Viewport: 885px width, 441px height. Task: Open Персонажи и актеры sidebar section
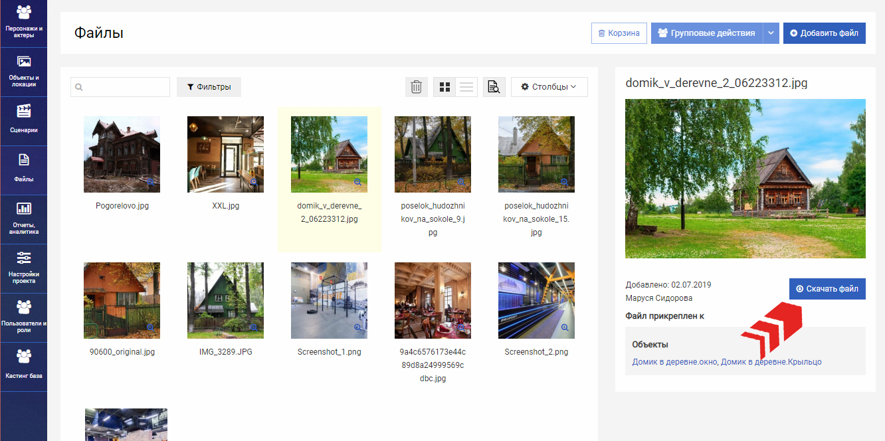(x=23, y=23)
